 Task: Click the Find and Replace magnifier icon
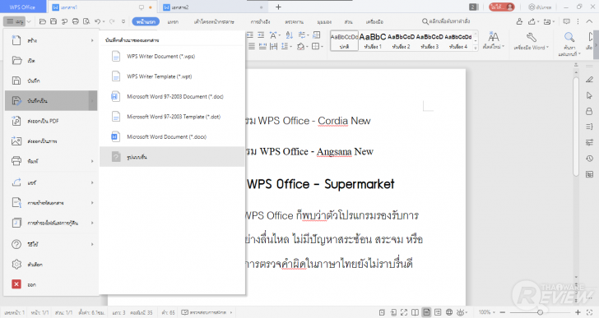click(569, 37)
